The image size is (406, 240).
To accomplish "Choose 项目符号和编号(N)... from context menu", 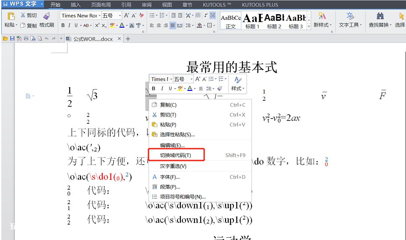I will (200, 197).
